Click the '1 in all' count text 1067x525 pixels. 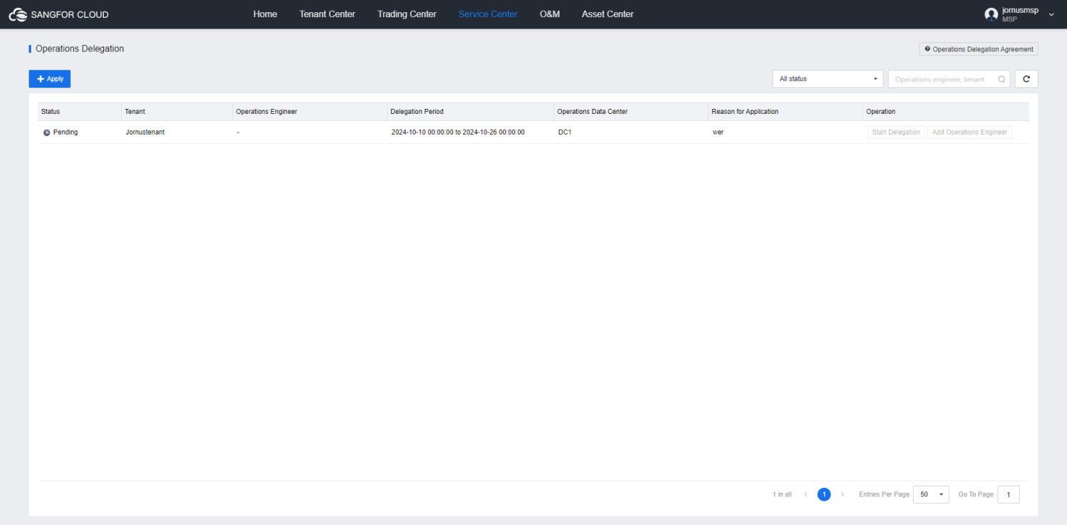tap(782, 494)
